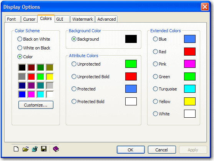Click the black Background color swatch
Image resolution: width=214 pixels, height=161 pixels.
(x=131, y=39)
